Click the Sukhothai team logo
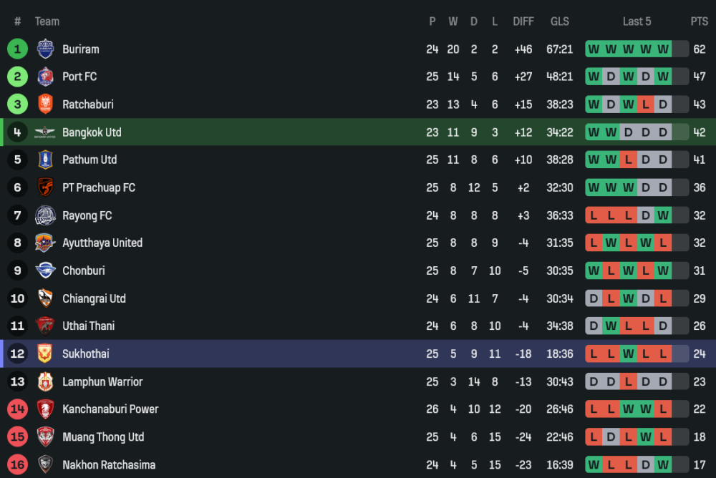This screenshot has height=478, width=716. click(45, 353)
